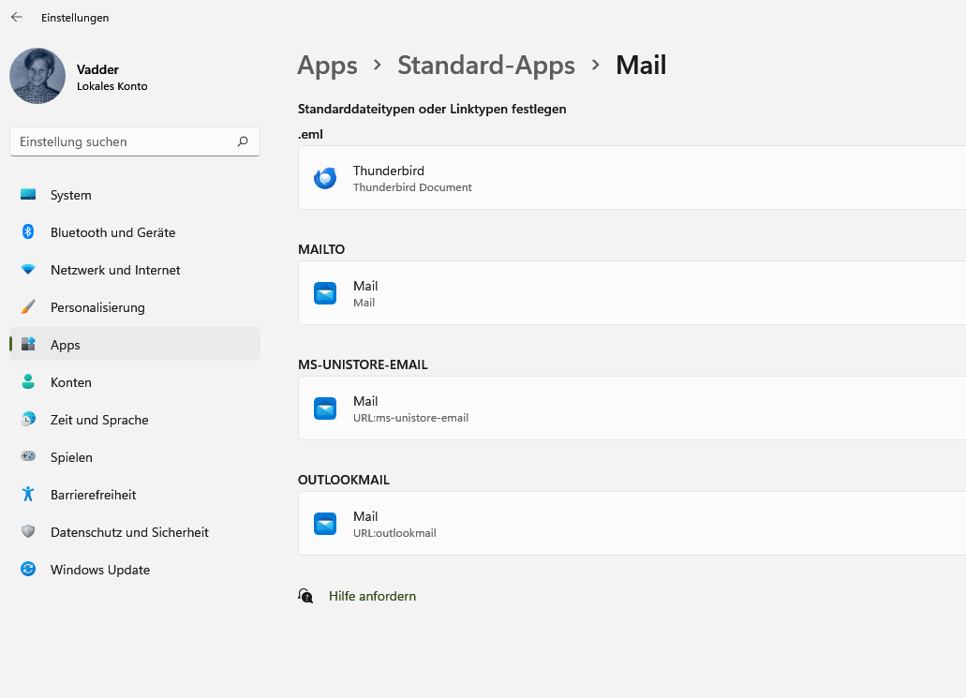Change the URL:outlookmail default entry
Screen dimensions: 966x698
tap(632, 524)
